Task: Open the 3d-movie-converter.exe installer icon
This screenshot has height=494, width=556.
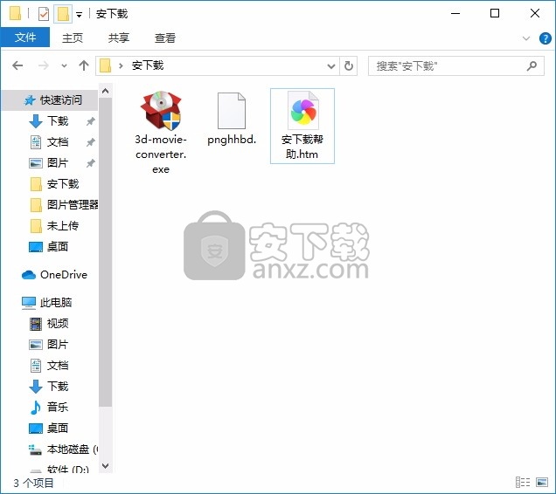Action: tap(161, 111)
